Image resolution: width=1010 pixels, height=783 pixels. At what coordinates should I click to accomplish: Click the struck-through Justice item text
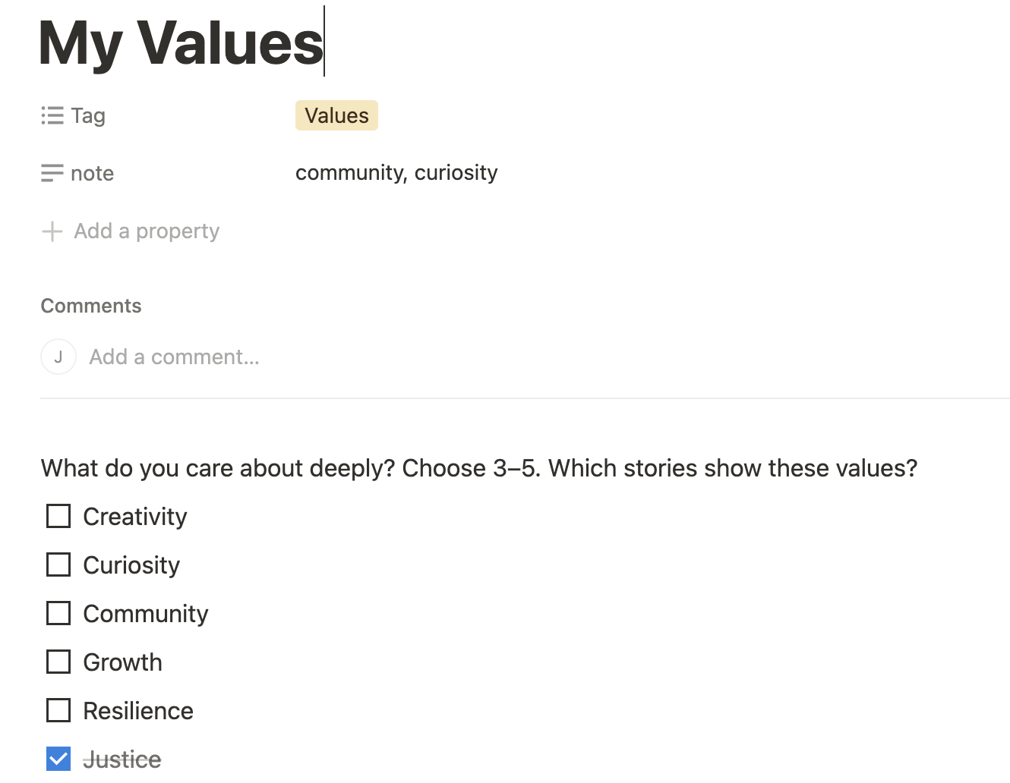[122, 759]
